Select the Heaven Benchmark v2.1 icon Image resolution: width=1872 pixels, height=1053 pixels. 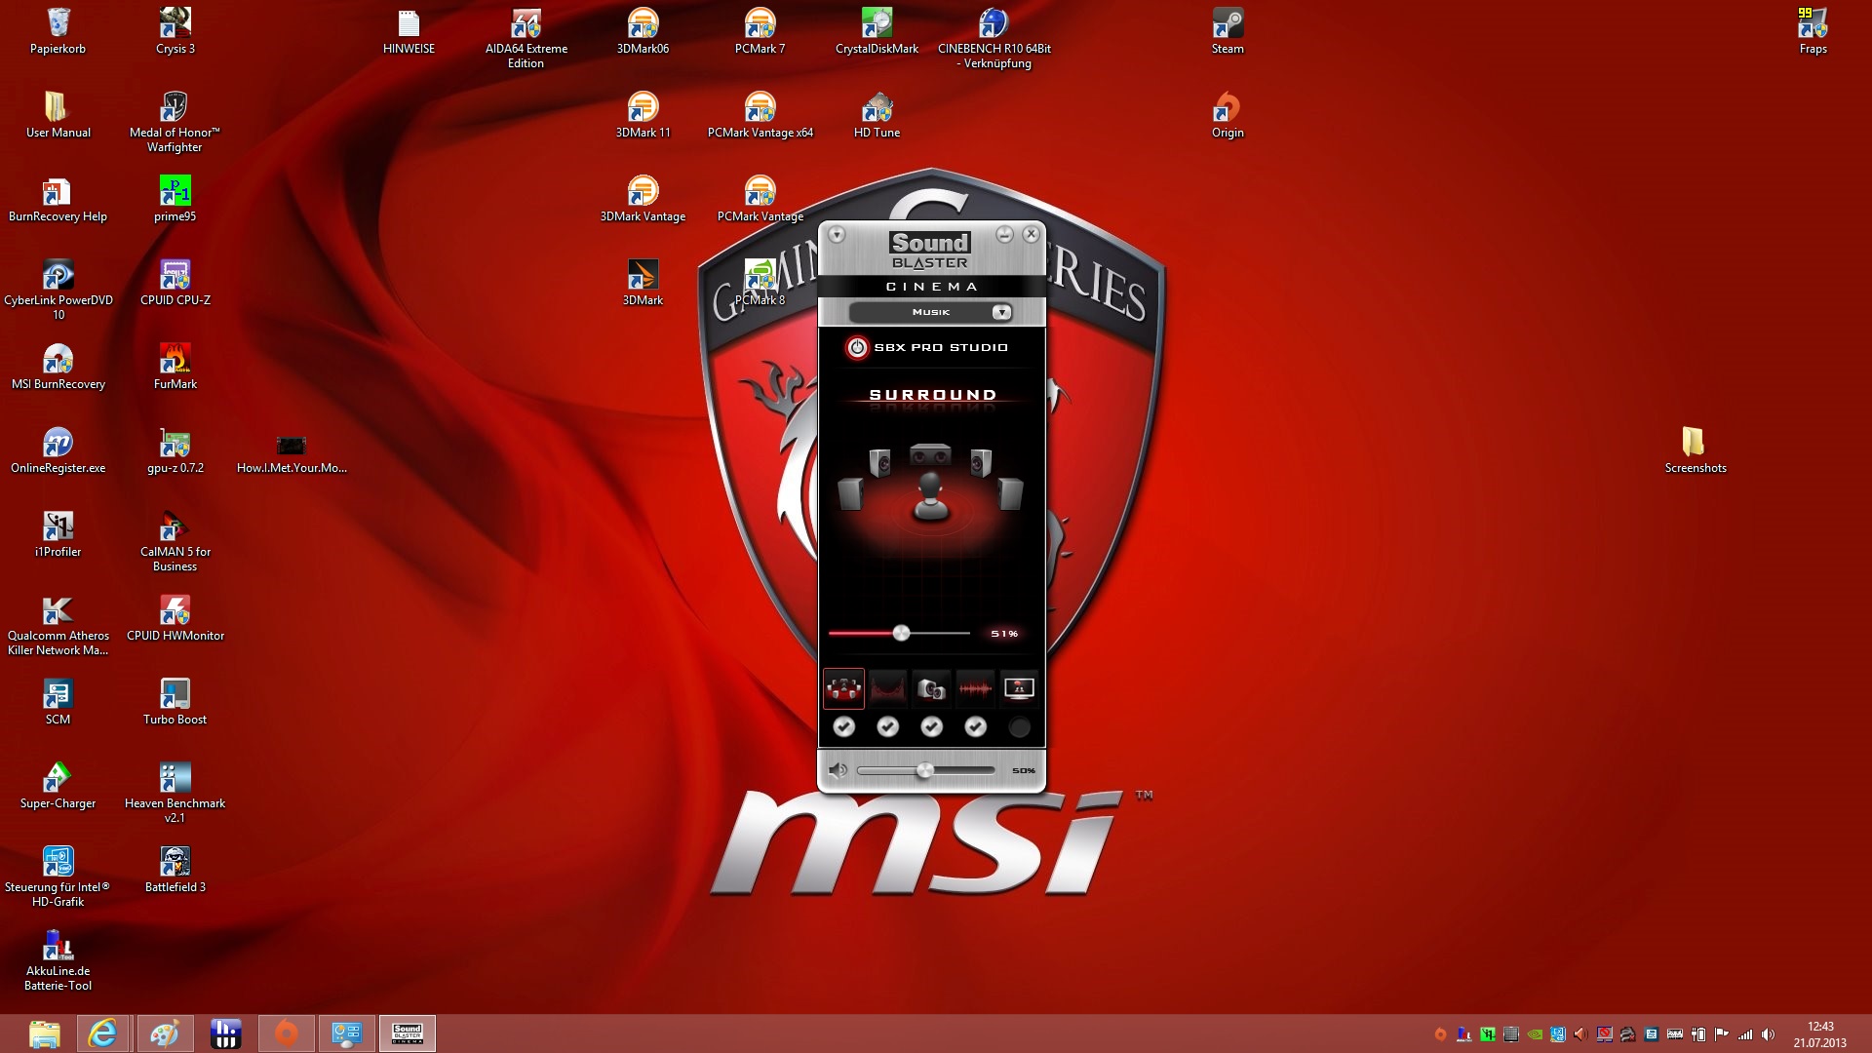point(175,793)
